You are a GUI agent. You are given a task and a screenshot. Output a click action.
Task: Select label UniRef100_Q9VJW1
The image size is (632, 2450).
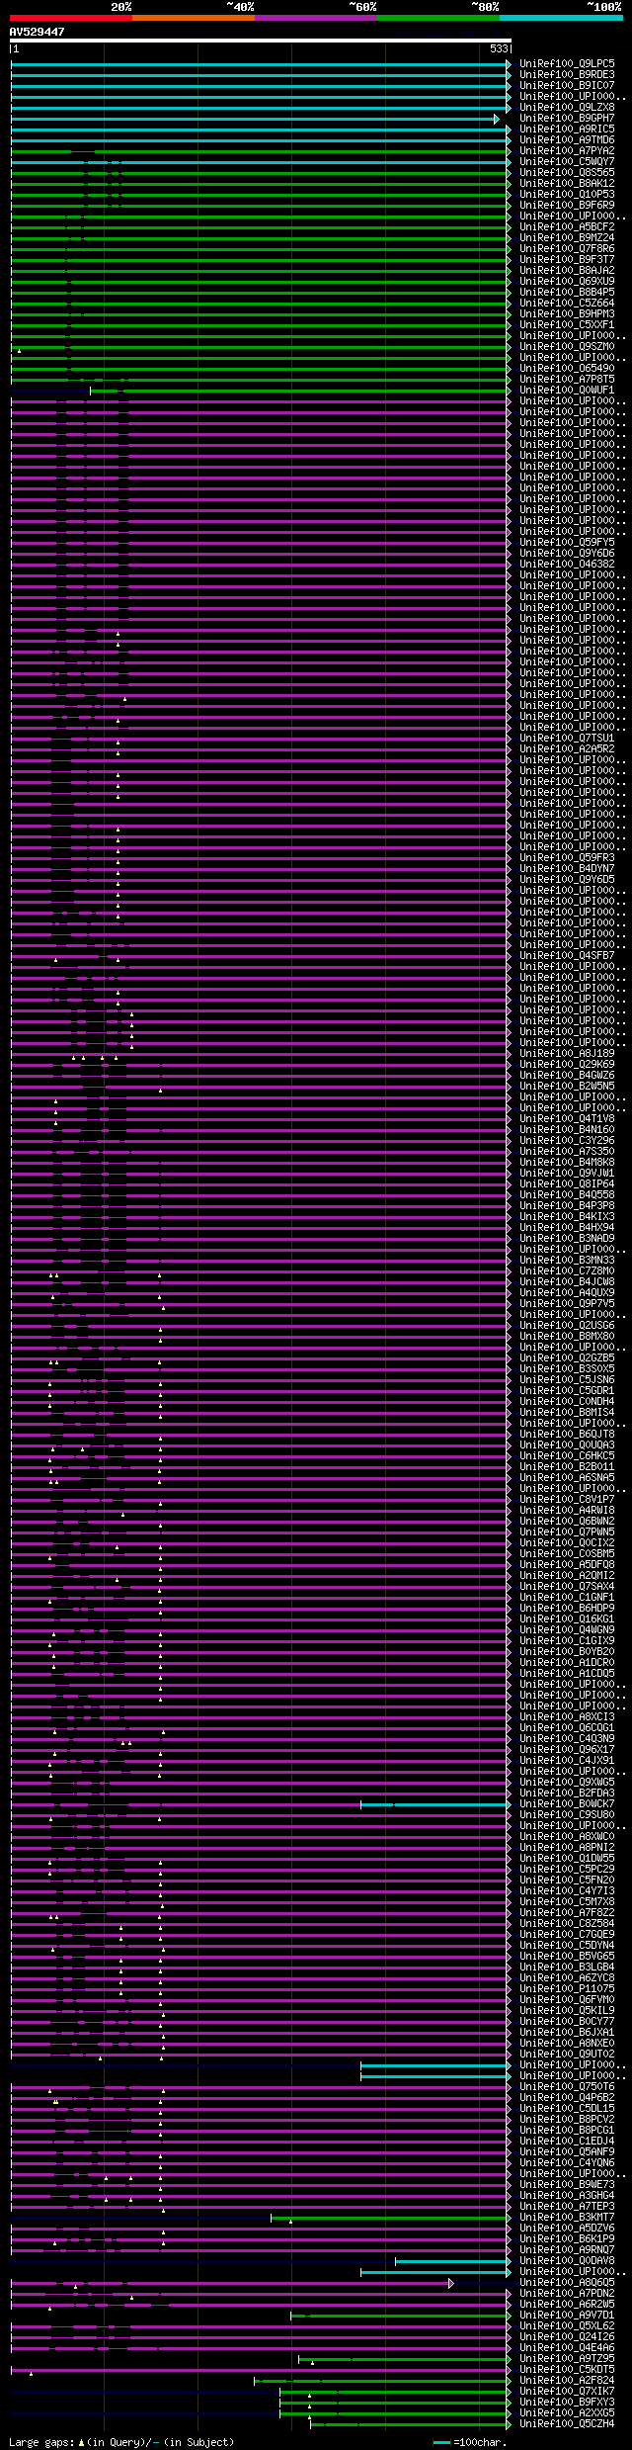click(567, 1173)
